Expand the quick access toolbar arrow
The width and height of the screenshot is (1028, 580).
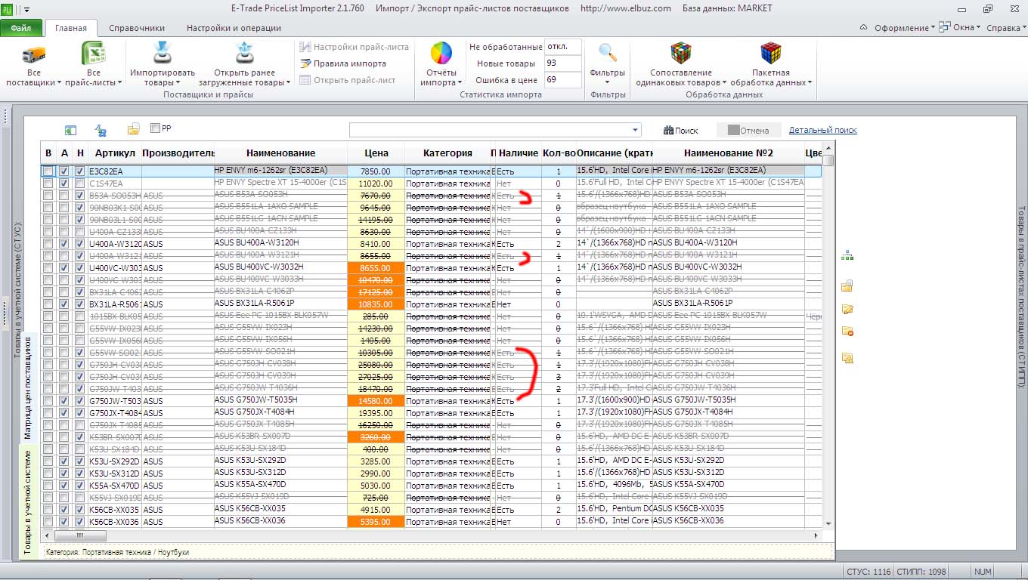(x=27, y=10)
